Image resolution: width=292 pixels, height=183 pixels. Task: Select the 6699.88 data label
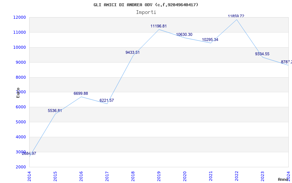[81, 93]
